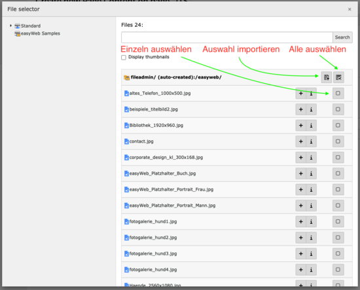This screenshot has height=290, width=360.
Task: Show info for fotogalerie_hund2.jpg
Action: coord(312,238)
